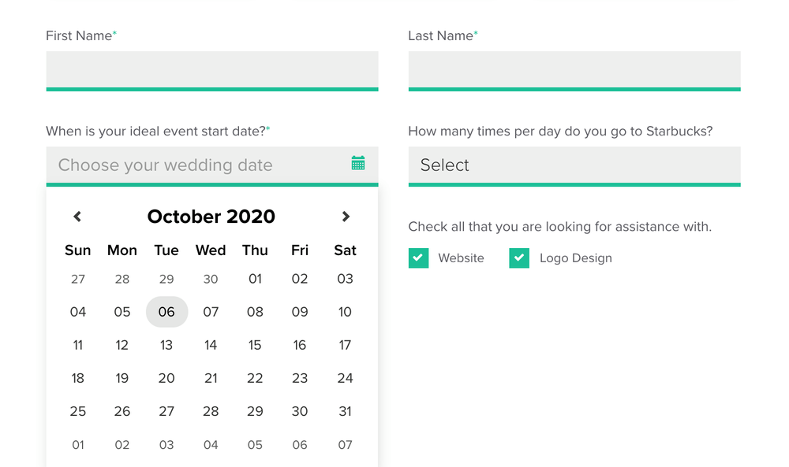Image resolution: width=789 pixels, height=467 pixels.
Task: Open the Starbucks visits Select dropdown
Action: [x=574, y=165]
